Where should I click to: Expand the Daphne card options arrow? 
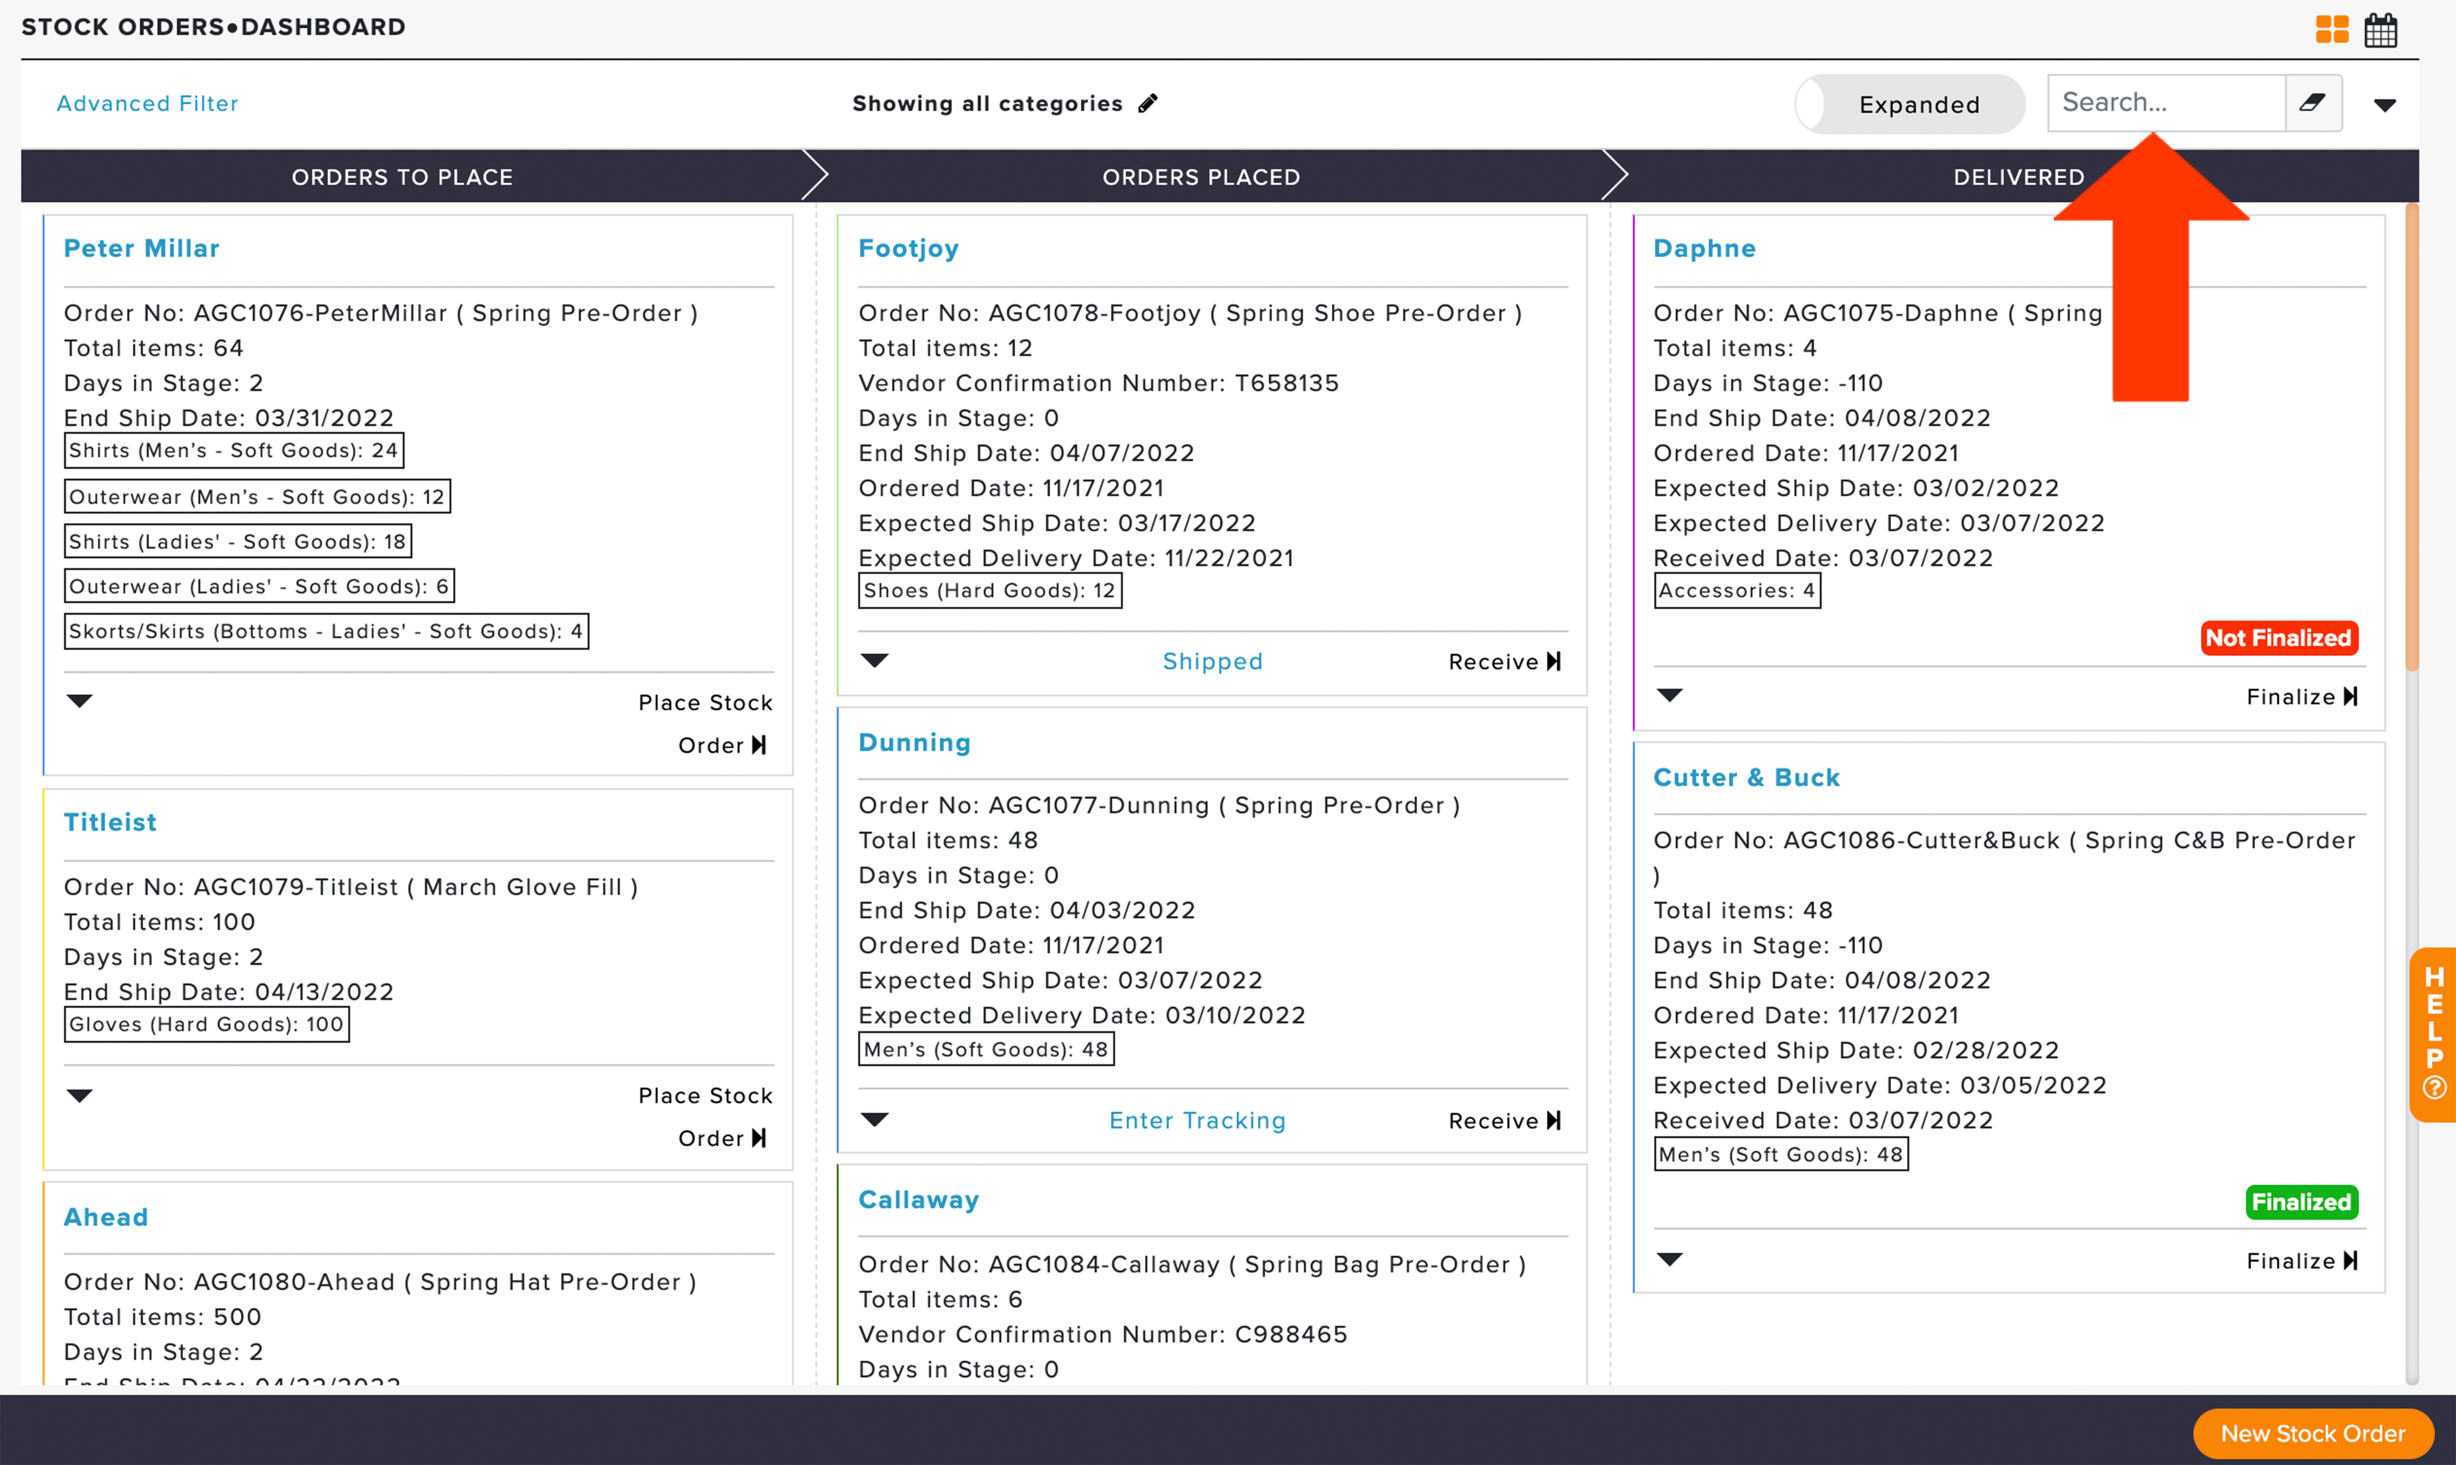click(x=1669, y=695)
